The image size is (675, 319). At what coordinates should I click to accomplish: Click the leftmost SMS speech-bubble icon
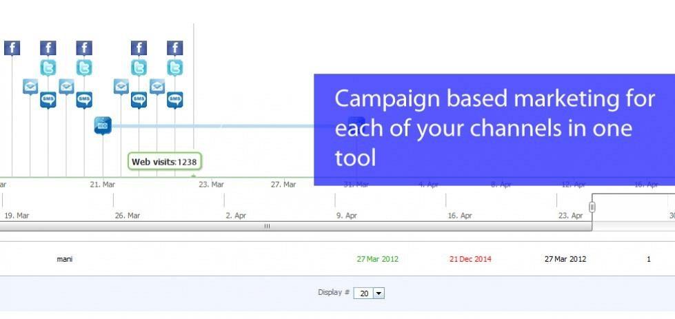(48, 101)
